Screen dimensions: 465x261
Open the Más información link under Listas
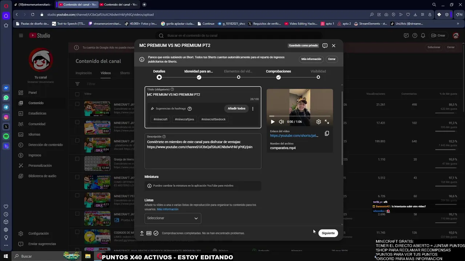click(x=167, y=209)
